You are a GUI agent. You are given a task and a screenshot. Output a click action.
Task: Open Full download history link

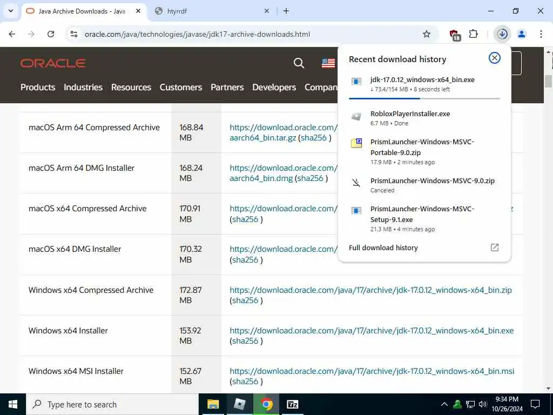383,247
